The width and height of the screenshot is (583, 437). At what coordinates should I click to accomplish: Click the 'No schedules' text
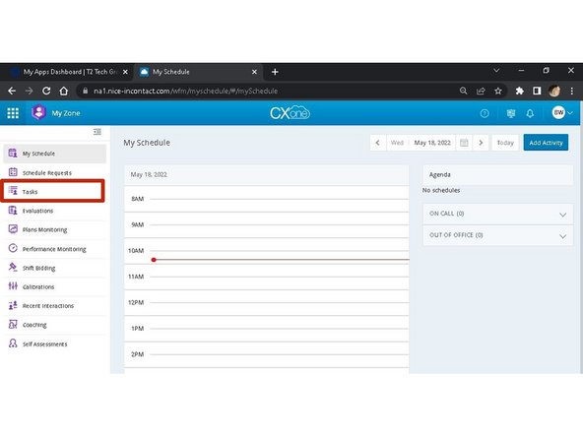pos(441,190)
